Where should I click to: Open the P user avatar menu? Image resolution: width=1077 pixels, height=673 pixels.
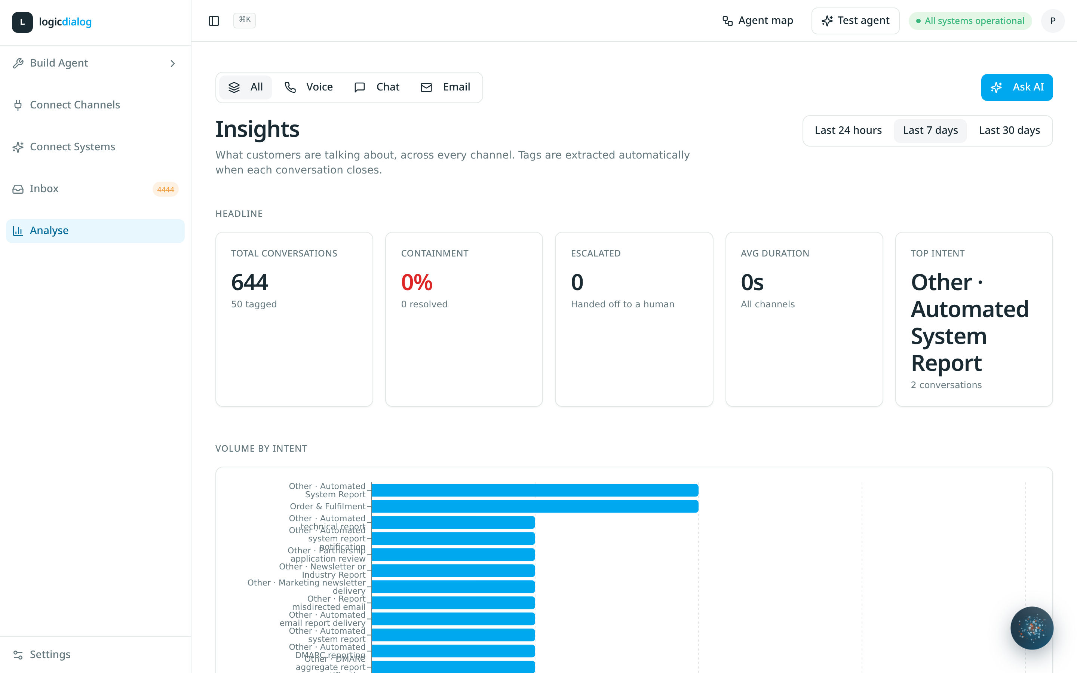[x=1053, y=21]
